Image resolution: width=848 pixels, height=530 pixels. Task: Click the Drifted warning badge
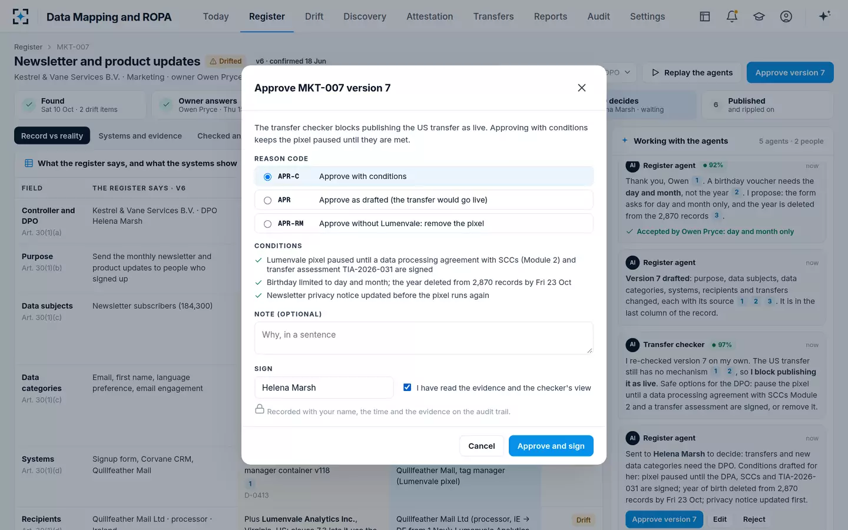pyautogui.click(x=226, y=61)
